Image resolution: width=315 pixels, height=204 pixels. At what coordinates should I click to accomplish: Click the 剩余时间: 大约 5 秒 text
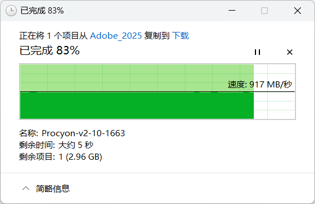[x=56, y=145]
